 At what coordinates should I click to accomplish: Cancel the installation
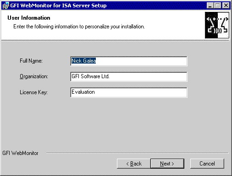click(207, 164)
